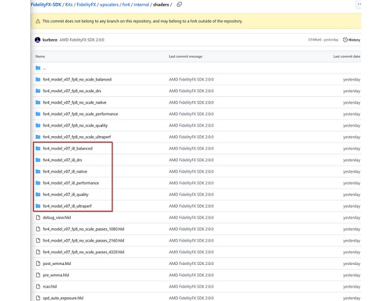
Task: Open pre_wmma.hlsl file
Action: pos(57,275)
